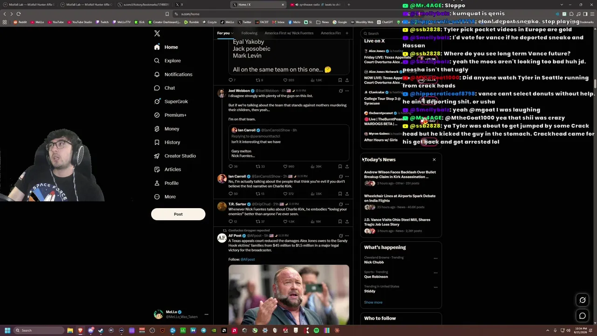Viewport: 597px width, 336px height.
Task: Open J.D. Vance Visits Ohio Steel Mill story
Action: tap(400, 225)
